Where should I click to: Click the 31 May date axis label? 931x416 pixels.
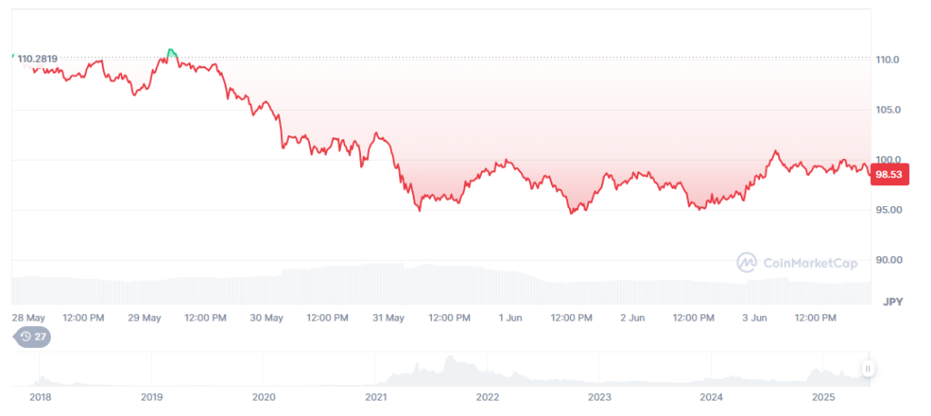pos(388,318)
